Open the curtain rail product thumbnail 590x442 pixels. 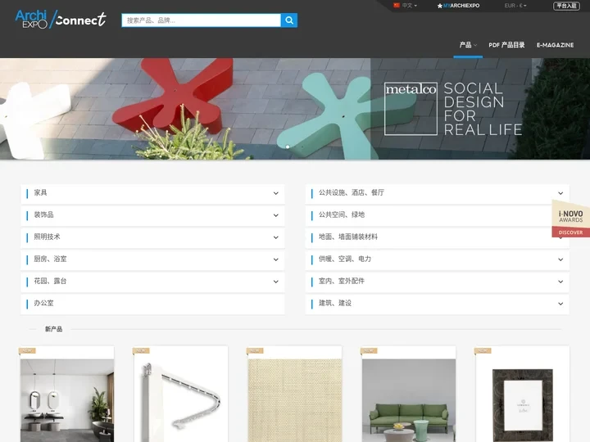pos(181,400)
